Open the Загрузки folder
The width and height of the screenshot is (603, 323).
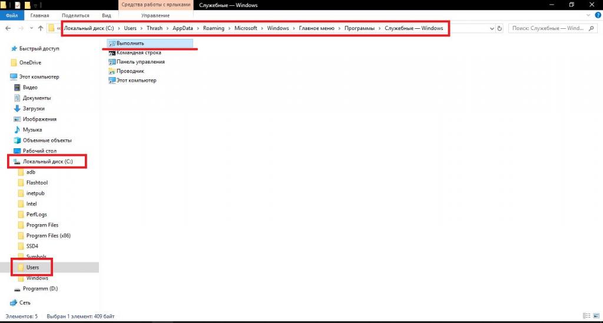coord(29,109)
